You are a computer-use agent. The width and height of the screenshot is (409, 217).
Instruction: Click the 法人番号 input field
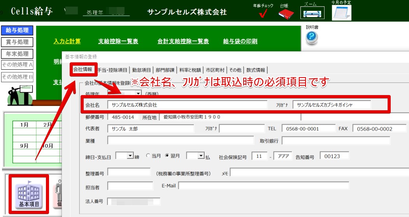coord(134,201)
